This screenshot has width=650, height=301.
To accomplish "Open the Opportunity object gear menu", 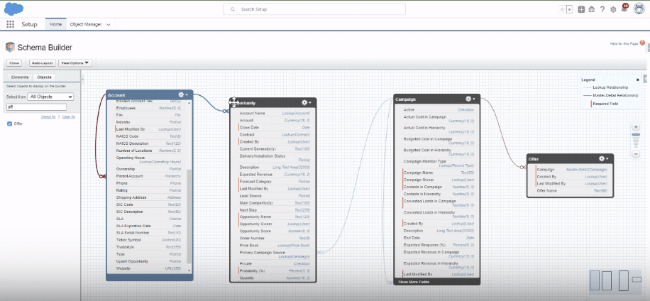I will tap(307, 102).
